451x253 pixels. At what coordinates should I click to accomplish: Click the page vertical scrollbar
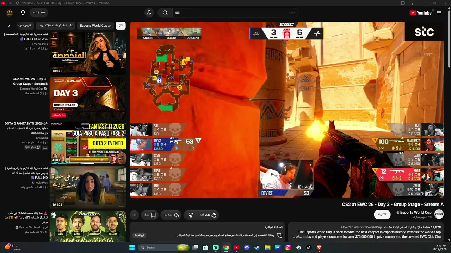pos(449,39)
